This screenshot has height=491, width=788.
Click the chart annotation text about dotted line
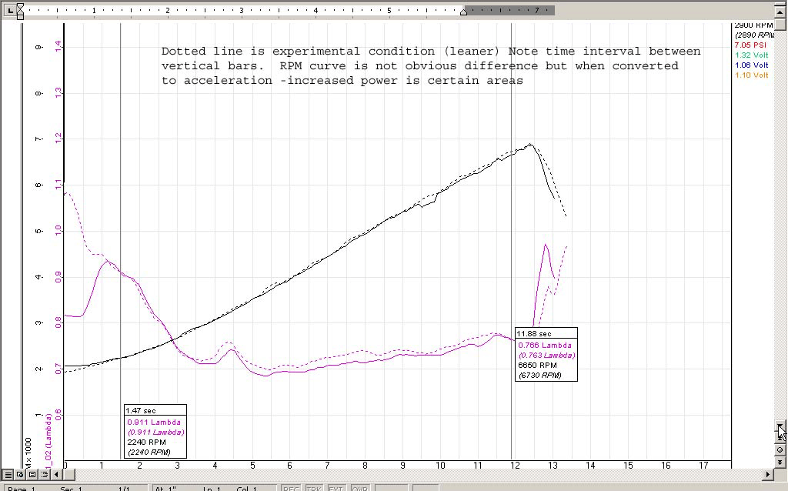coord(431,66)
